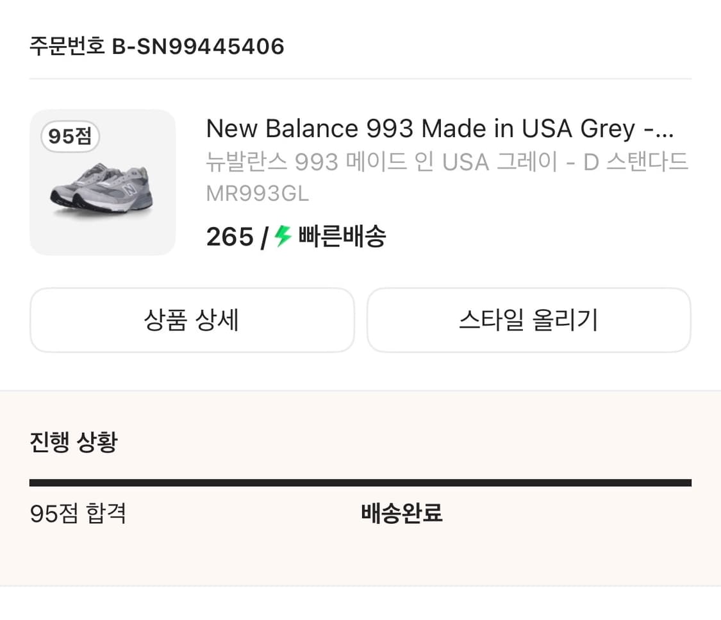Image resolution: width=721 pixels, height=620 pixels.
Task: Click the MR993GL model code
Action: [x=256, y=194]
